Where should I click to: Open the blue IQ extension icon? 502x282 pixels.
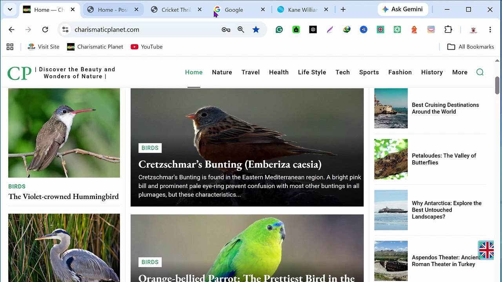tap(364, 29)
